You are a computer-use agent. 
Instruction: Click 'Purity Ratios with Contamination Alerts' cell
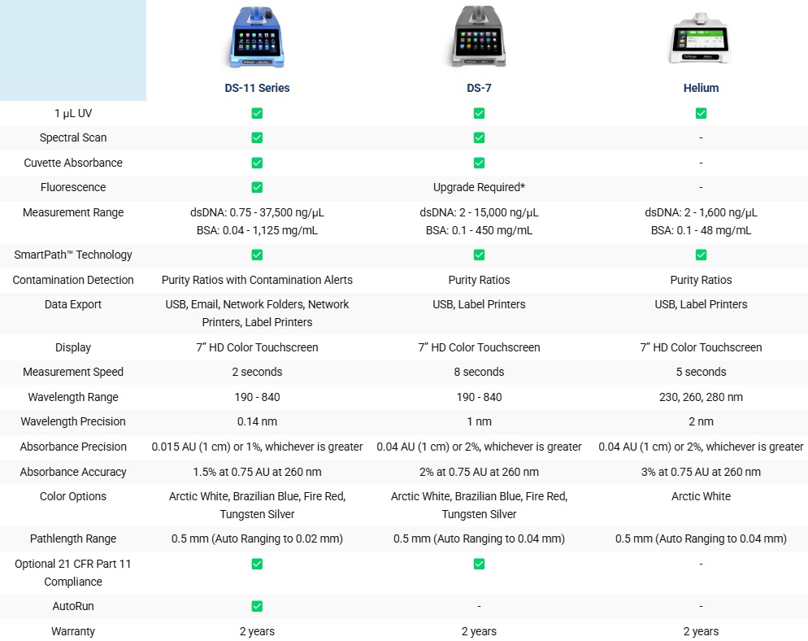[x=257, y=280]
